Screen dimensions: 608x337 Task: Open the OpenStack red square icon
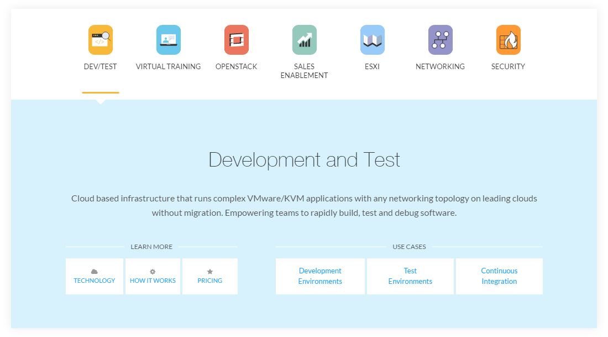pos(236,40)
